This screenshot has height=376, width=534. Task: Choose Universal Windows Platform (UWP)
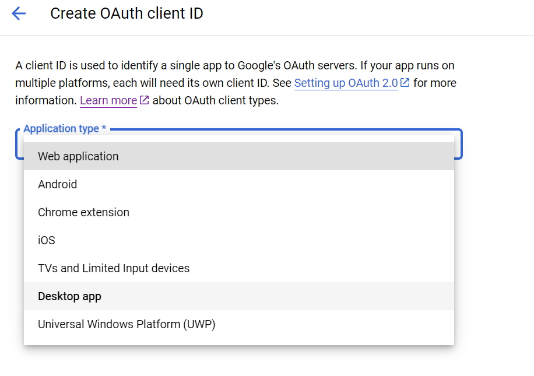239,324
